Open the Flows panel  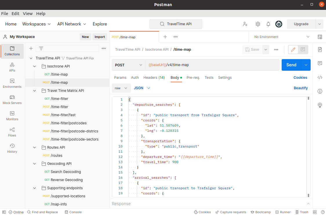12,132
